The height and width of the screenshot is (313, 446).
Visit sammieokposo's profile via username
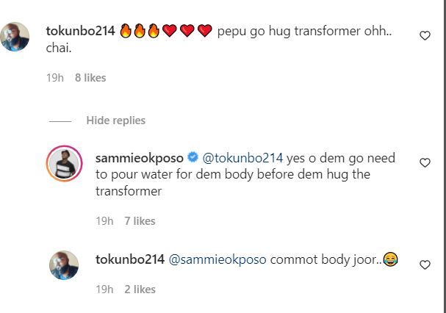point(140,158)
